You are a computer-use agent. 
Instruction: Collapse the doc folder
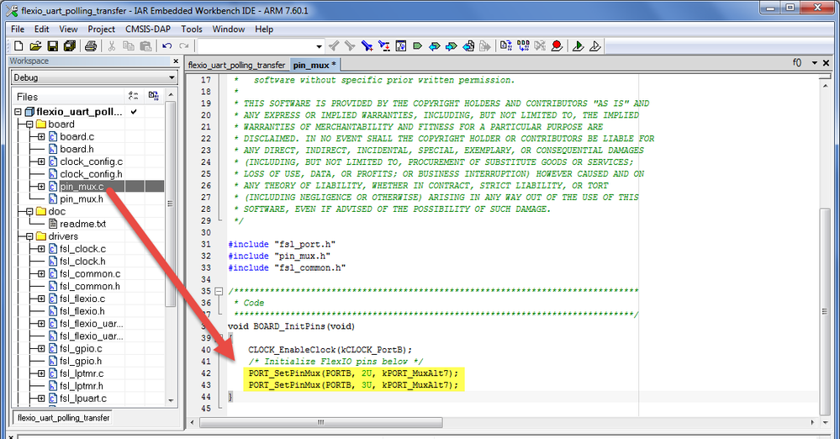[x=29, y=212]
